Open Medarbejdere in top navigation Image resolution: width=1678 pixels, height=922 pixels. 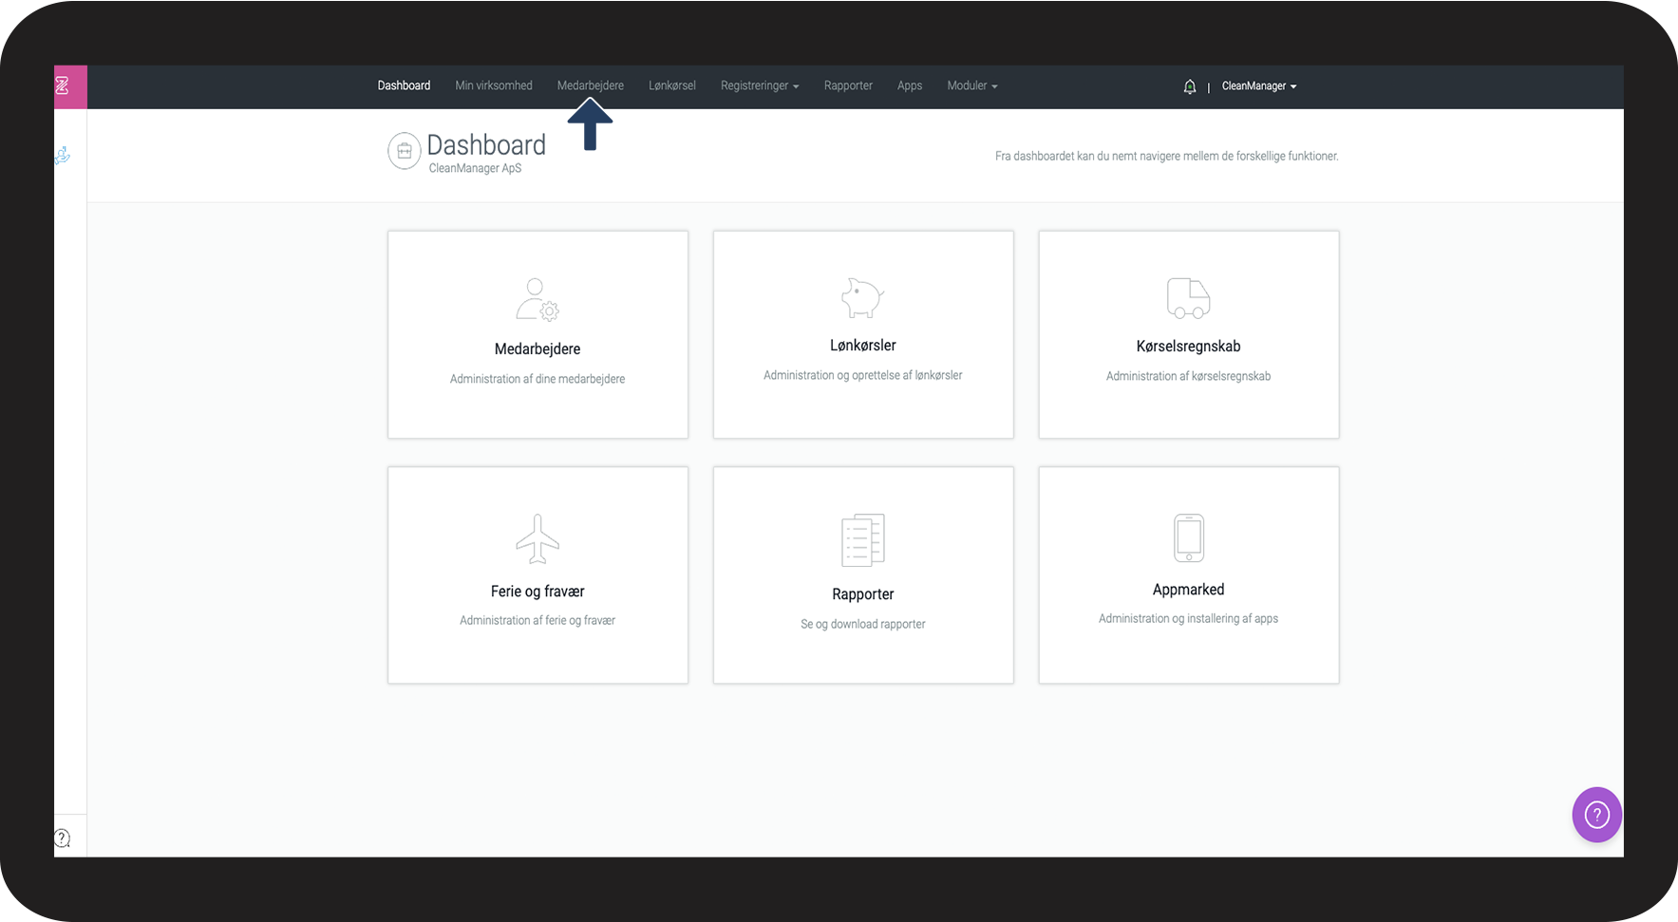[x=591, y=85]
